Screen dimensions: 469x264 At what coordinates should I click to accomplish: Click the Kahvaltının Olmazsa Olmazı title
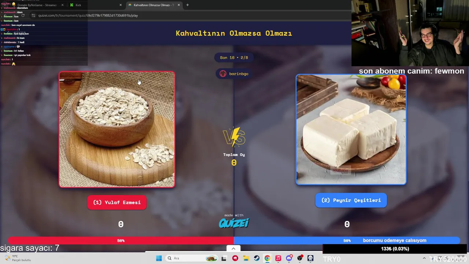click(234, 33)
